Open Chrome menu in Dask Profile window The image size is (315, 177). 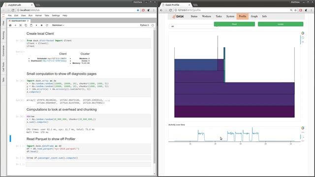(312, 10)
